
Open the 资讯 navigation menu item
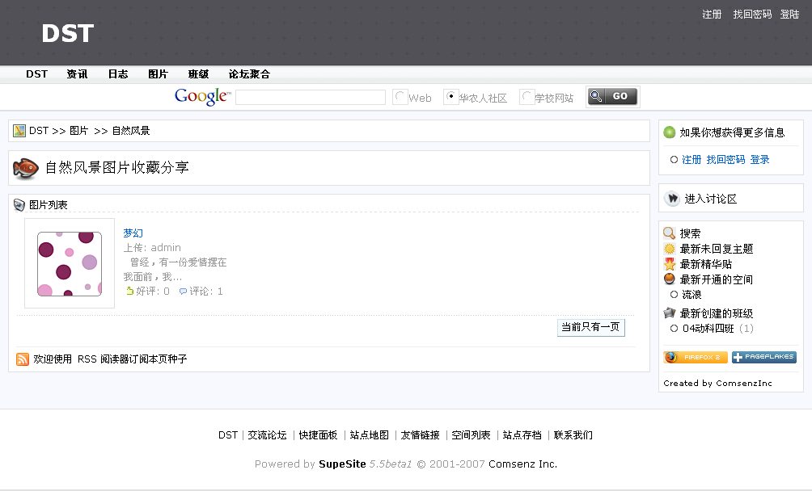(x=77, y=74)
